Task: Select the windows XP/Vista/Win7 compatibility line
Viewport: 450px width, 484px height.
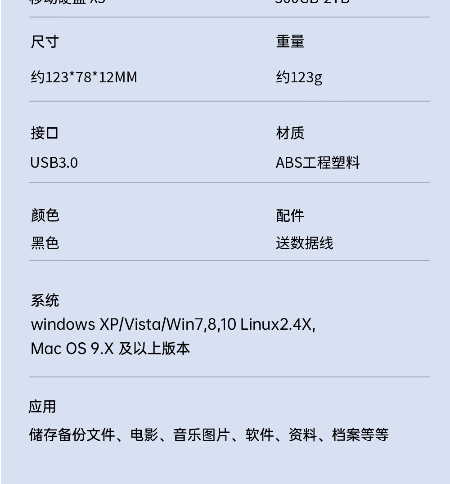Action: 173,324
